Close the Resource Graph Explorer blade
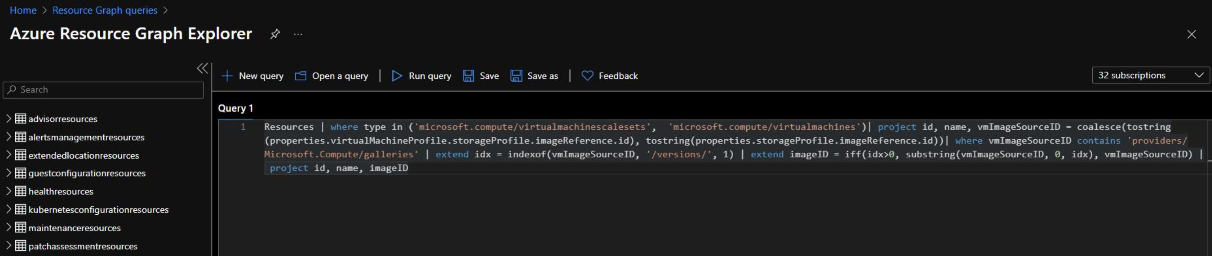Viewport: 1212px width, 256px height. (1191, 34)
